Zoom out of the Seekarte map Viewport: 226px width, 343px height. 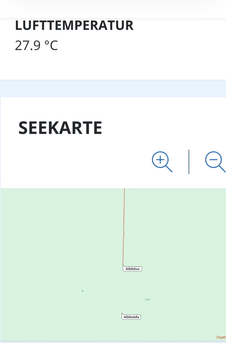point(215,161)
